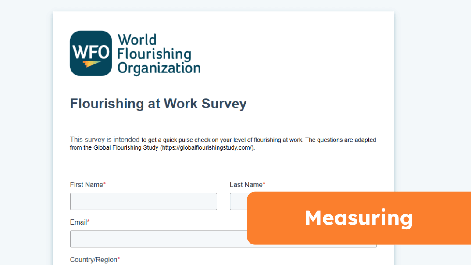Click the First Name label text
The image size is (471, 265).
point(86,185)
